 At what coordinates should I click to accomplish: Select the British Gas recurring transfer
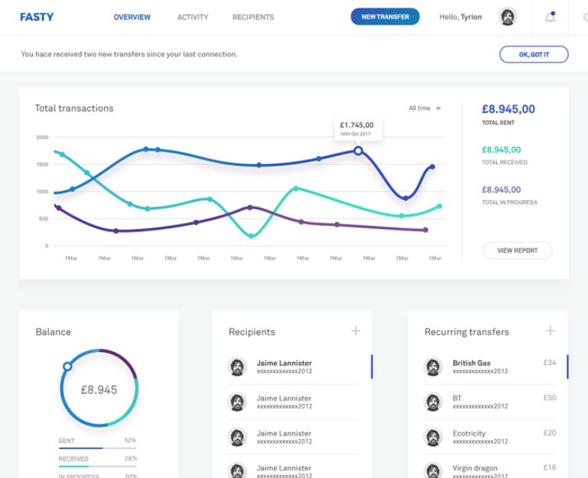click(489, 367)
